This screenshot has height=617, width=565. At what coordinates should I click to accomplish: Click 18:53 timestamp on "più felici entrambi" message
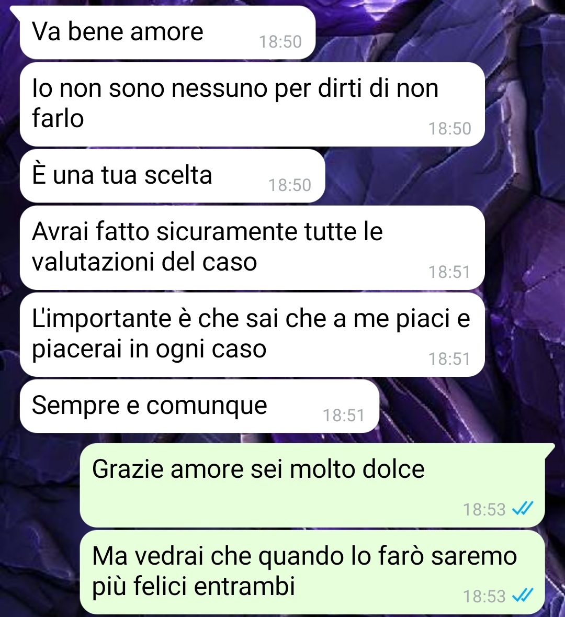coord(484,596)
